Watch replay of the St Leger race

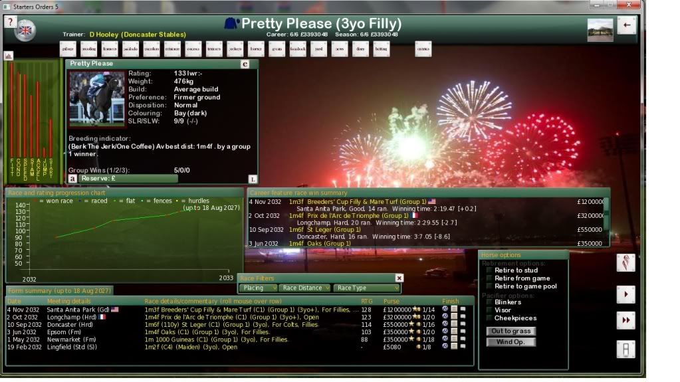point(445,324)
